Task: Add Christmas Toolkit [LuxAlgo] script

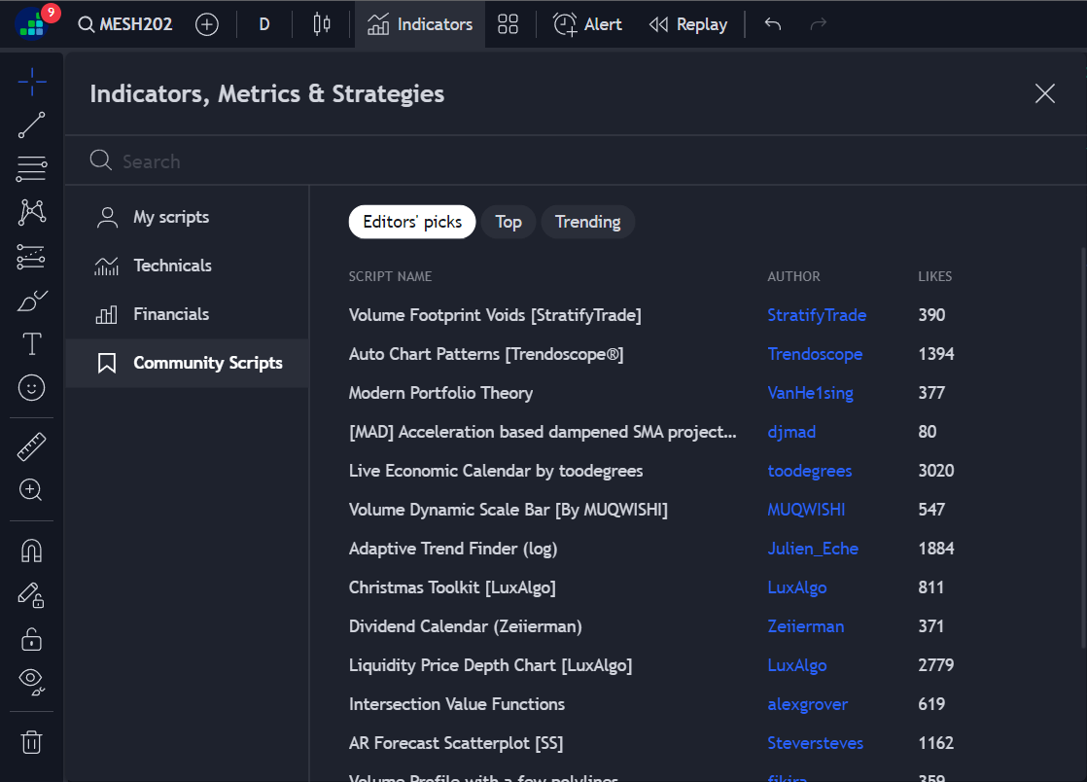Action: point(452,587)
